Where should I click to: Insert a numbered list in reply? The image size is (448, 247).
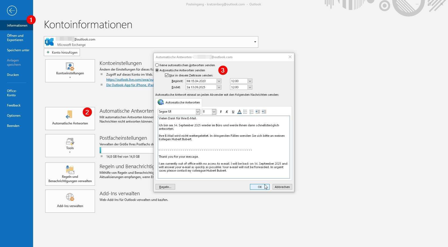click(251, 112)
